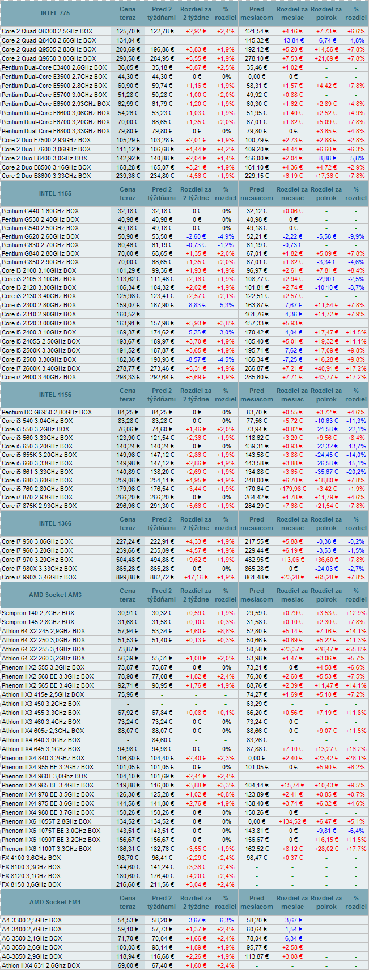Click the +8,6% two-week value for Athlon 64 X2 245

click(x=226, y=632)
